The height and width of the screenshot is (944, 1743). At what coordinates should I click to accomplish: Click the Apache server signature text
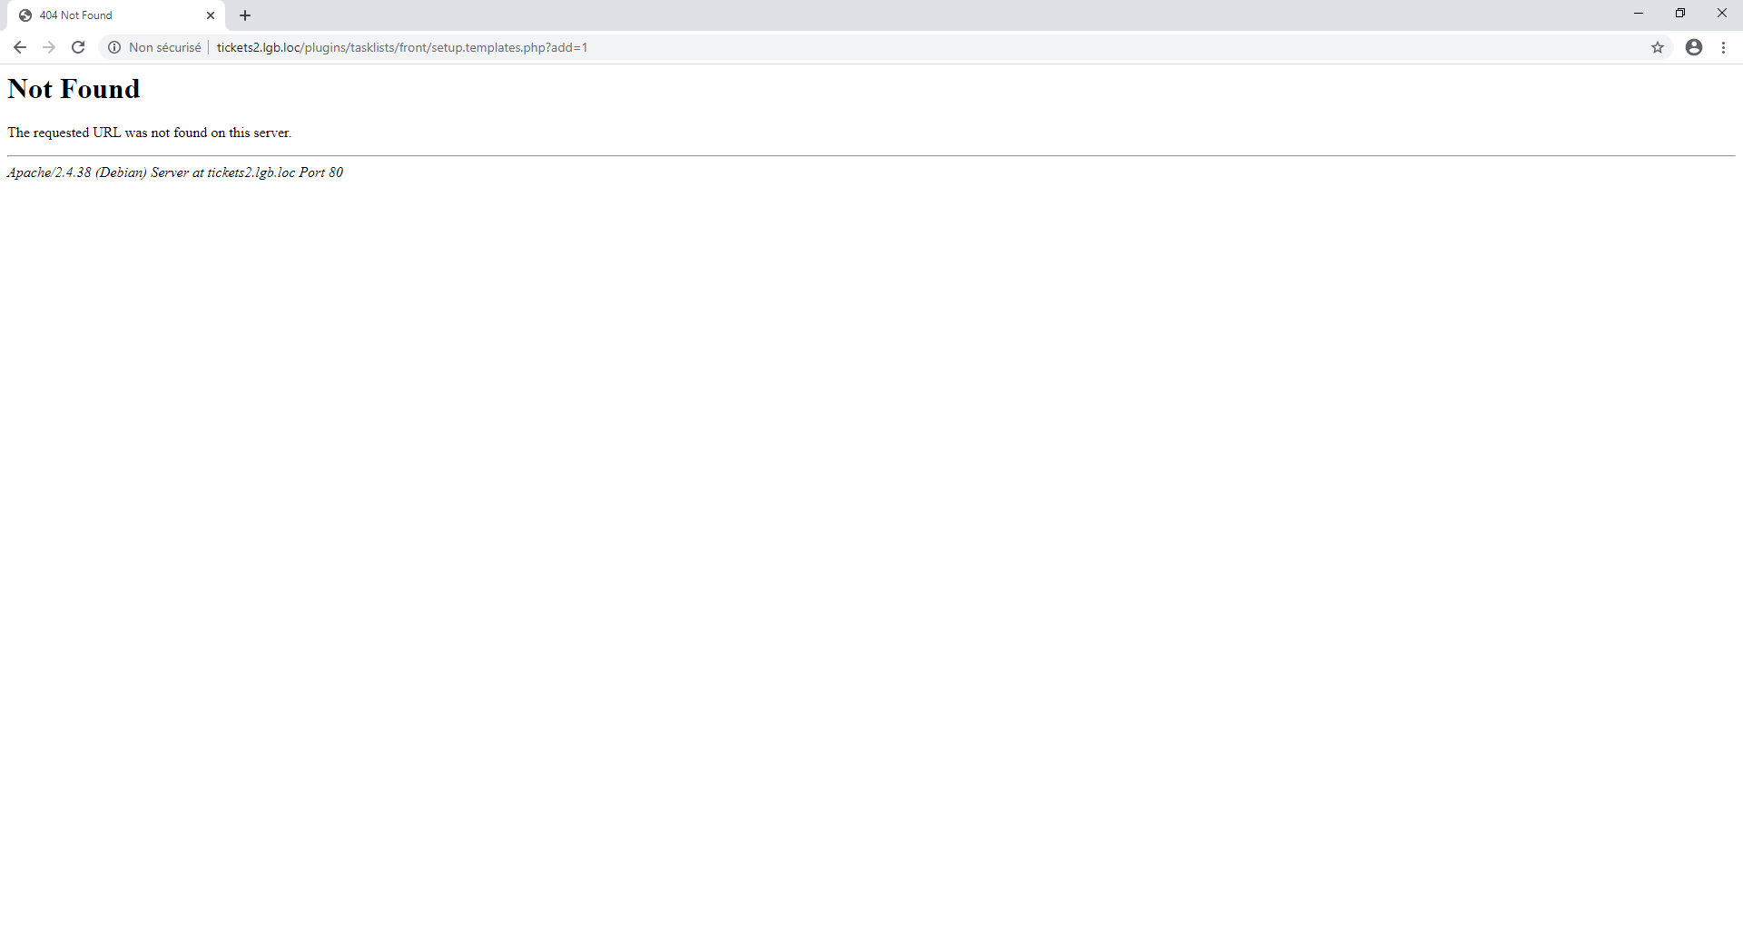[x=174, y=172]
